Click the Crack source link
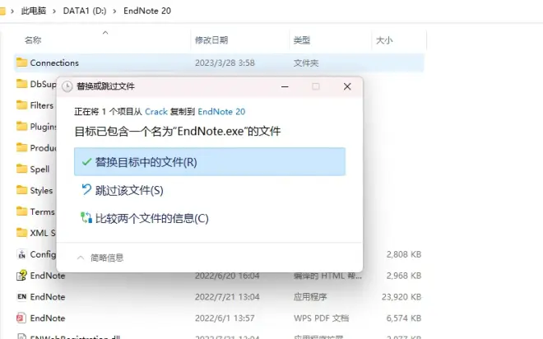This screenshot has width=543, height=339. click(x=156, y=112)
